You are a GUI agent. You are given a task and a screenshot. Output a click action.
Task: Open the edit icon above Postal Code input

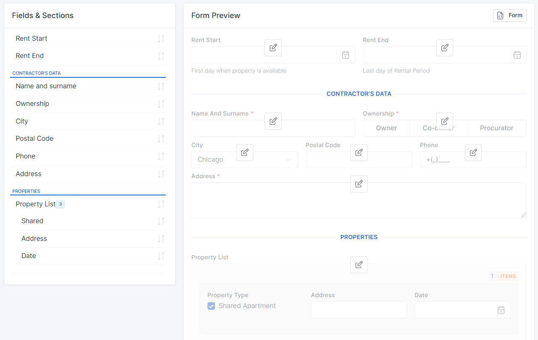[359, 152]
